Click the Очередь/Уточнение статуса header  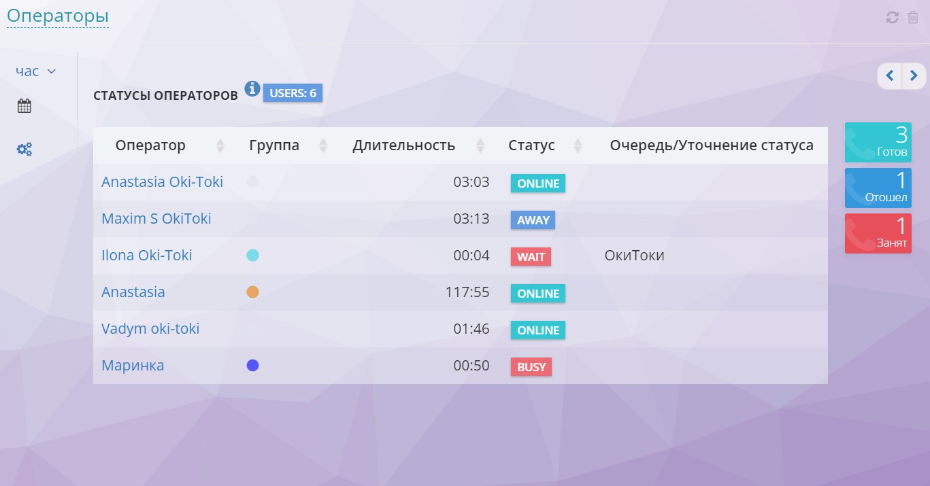tap(712, 145)
